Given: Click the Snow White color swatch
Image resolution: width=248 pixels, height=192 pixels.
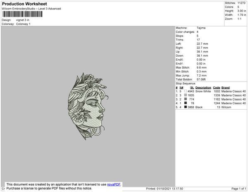Looking at the screenshot, I should click(x=186, y=91).
